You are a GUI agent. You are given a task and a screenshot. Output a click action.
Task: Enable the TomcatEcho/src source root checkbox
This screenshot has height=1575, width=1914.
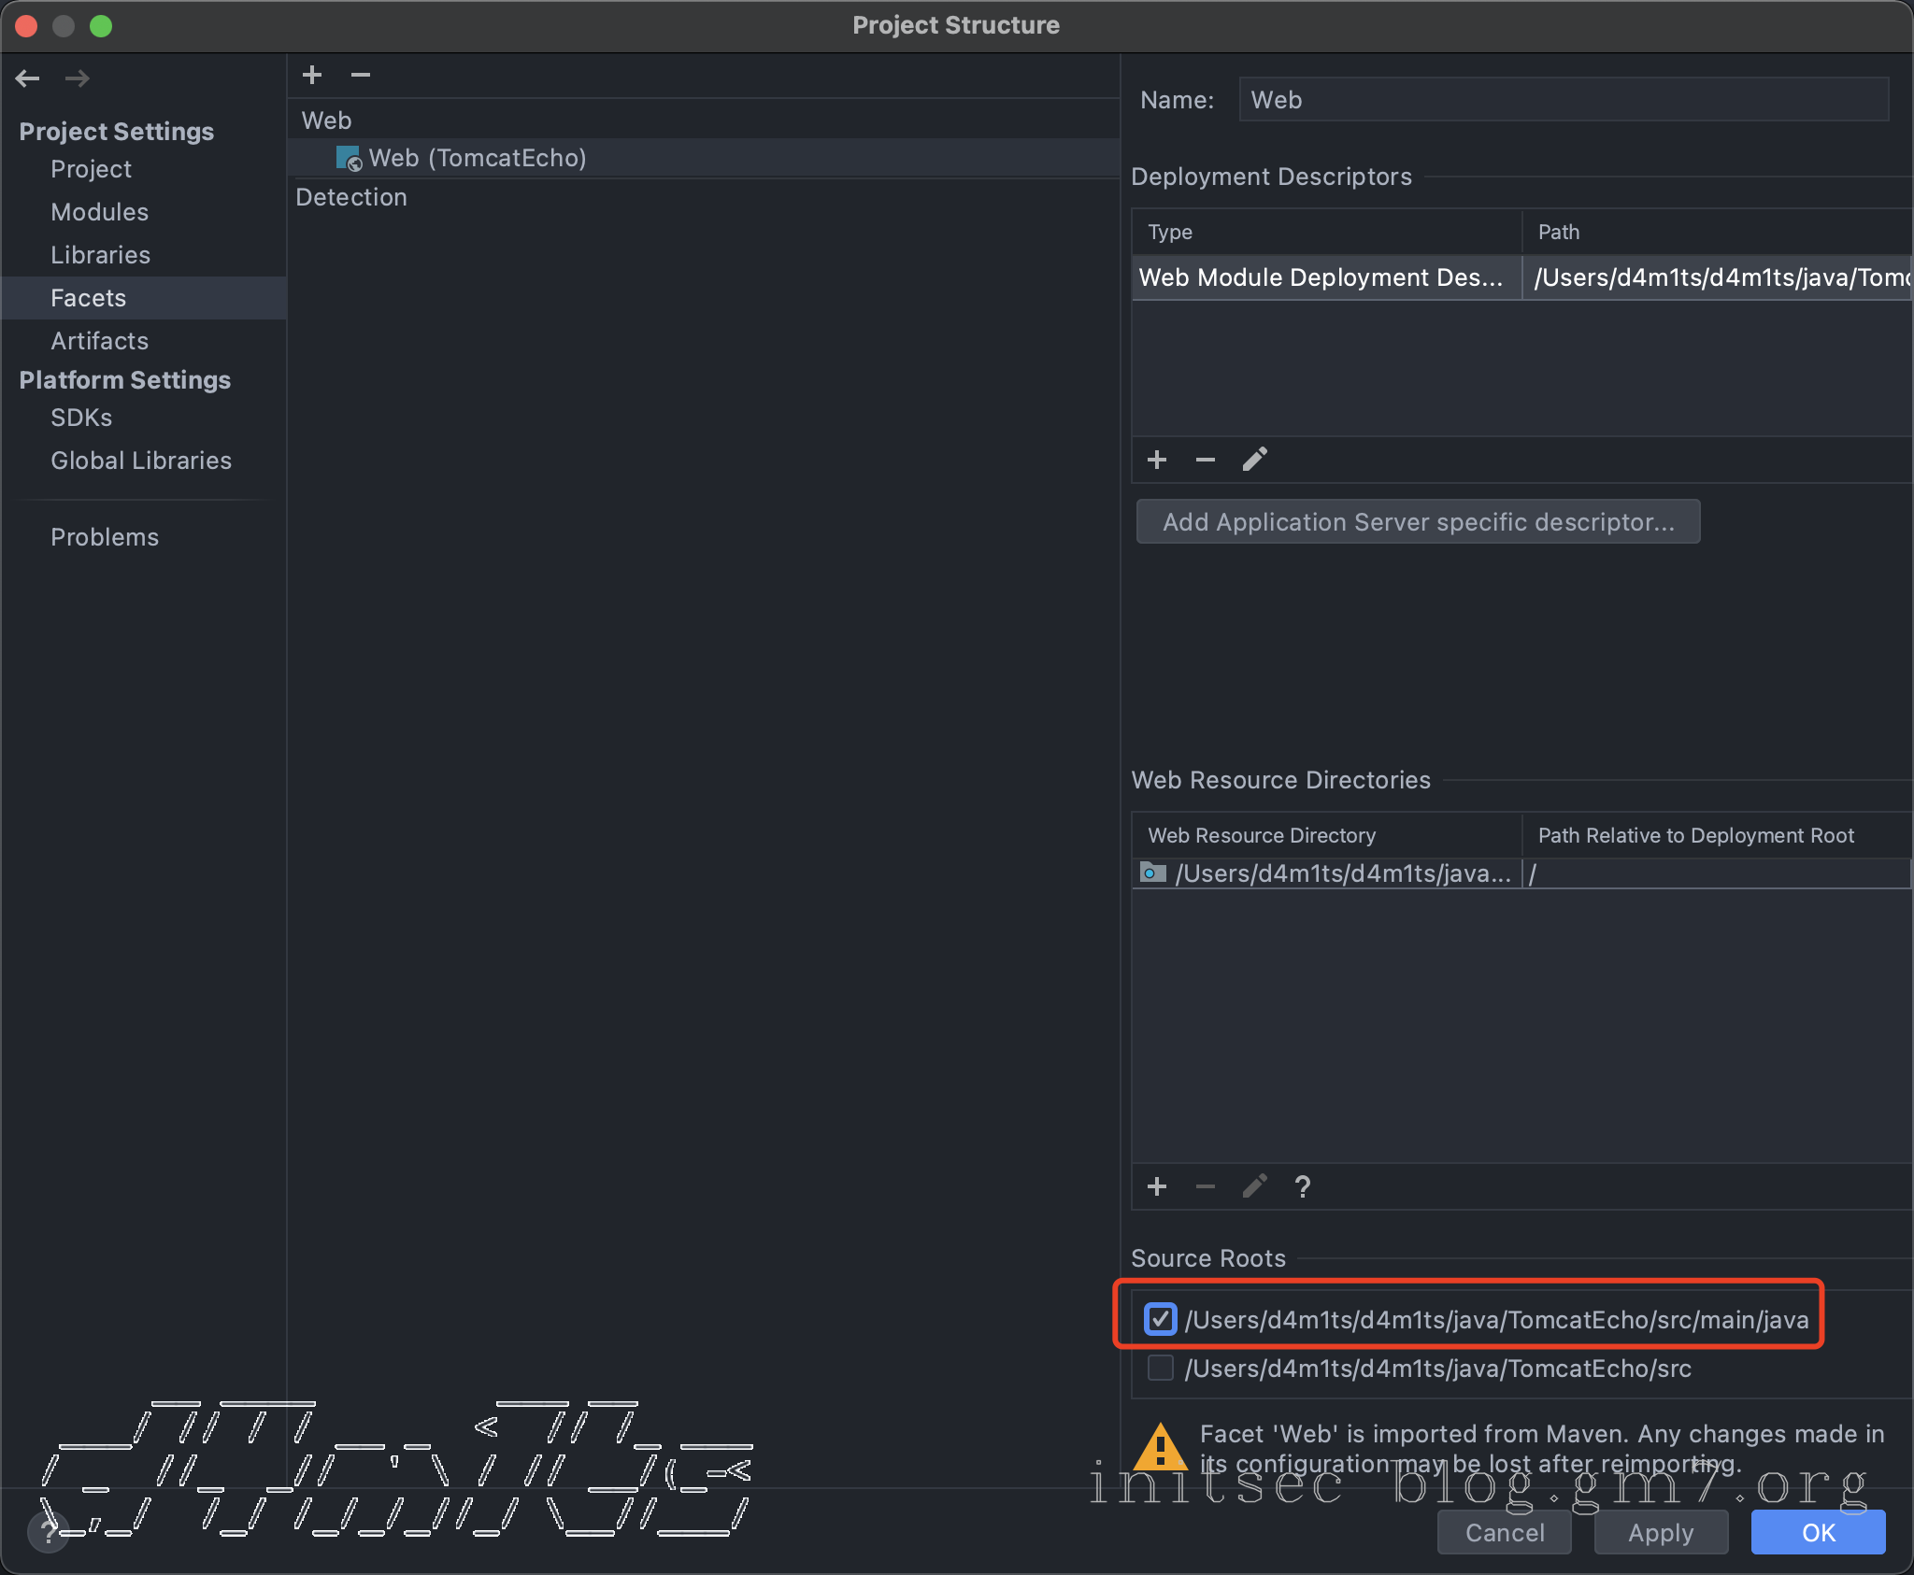[x=1160, y=1368]
